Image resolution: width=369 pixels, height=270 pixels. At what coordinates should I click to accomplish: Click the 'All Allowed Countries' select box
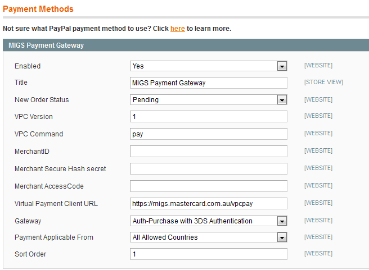click(x=209, y=237)
